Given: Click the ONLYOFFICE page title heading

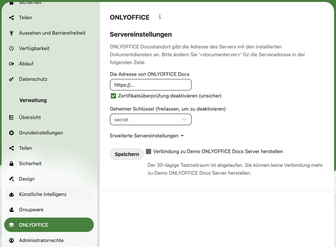Looking at the screenshot, I should (129, 17).
